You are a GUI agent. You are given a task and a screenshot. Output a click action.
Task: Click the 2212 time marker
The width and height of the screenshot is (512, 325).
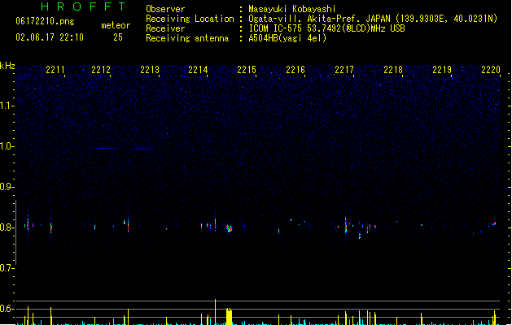101,70
